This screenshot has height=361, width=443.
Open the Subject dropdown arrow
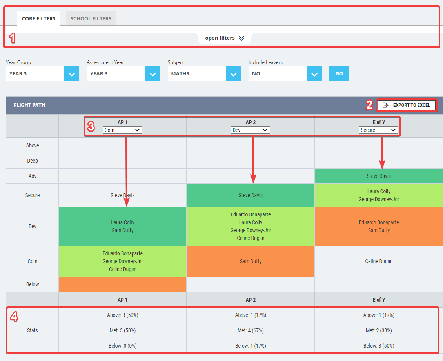233,73
